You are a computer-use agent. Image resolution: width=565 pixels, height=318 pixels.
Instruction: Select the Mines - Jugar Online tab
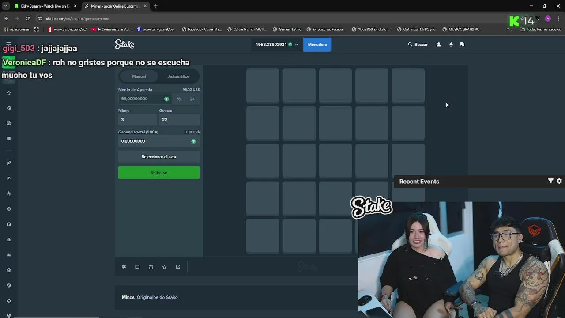pos(115,6)
